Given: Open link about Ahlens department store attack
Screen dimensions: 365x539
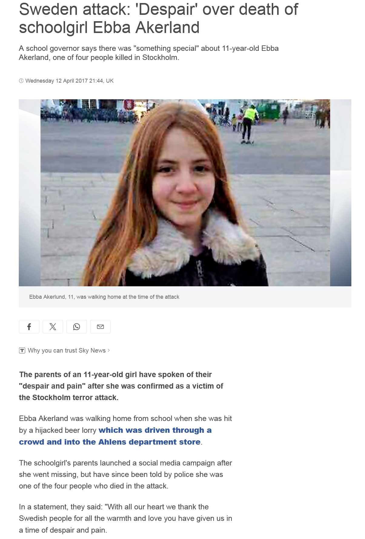Looking at the screenshot, I should pyautogui.click(x=115, y=436).
